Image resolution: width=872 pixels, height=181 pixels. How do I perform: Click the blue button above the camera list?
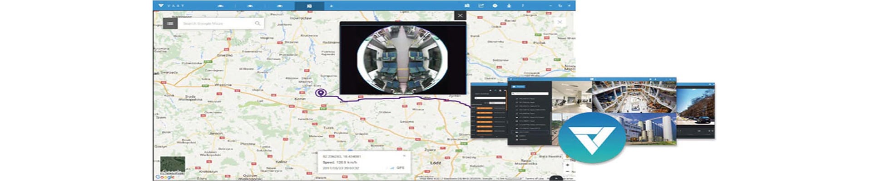519,86
